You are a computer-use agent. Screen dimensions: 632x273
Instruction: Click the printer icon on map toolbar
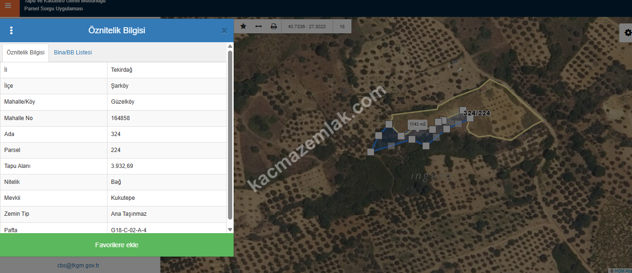(274, 27)
